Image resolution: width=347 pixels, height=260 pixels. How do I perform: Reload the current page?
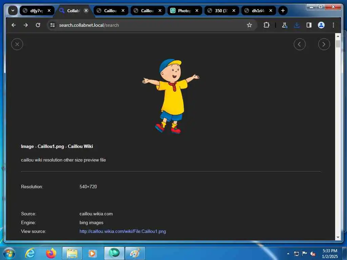click(38, 25)
